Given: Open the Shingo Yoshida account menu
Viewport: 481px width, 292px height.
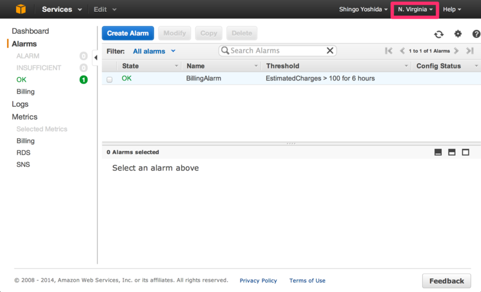Looking at the screenshot, I should [x=363, y=10].
